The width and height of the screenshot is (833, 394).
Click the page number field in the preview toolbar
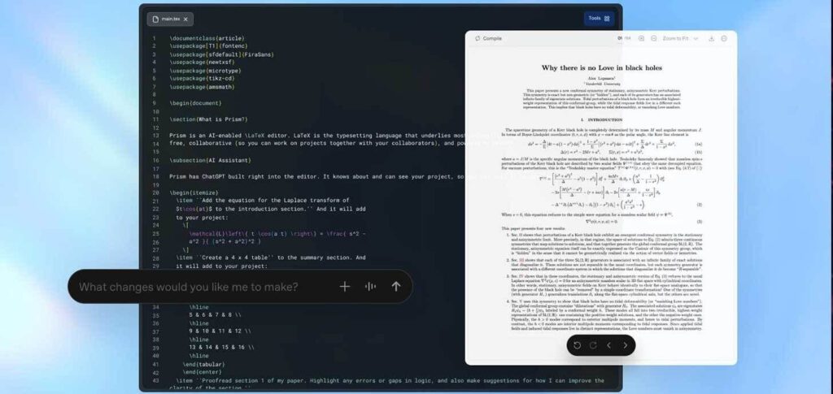tap(620, 39)
